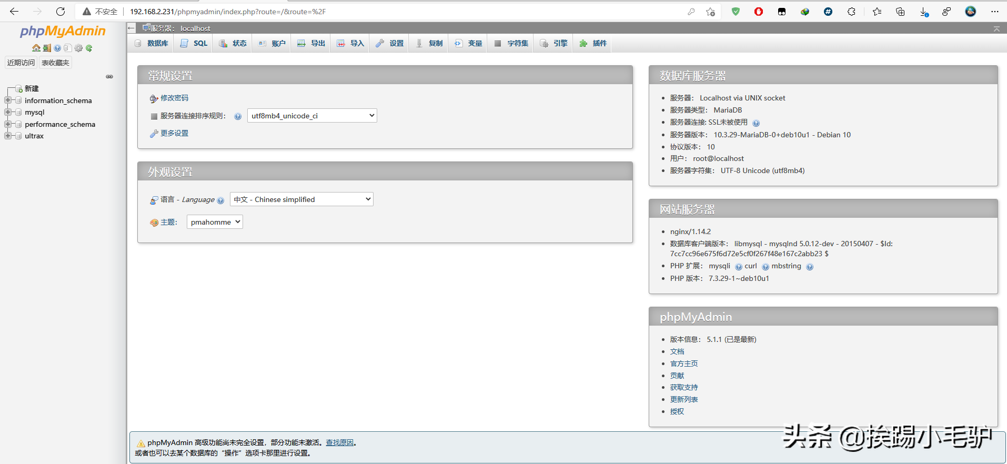Expand the ultrax database node
This screenshot has width=1007, height=464.
tap(8, 136)
